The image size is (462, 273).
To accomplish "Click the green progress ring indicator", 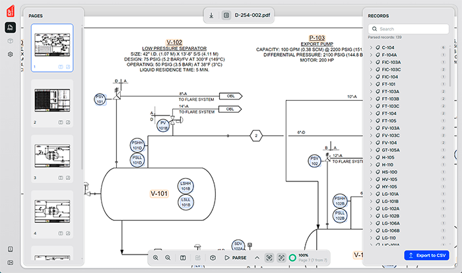I will point(292,258).
